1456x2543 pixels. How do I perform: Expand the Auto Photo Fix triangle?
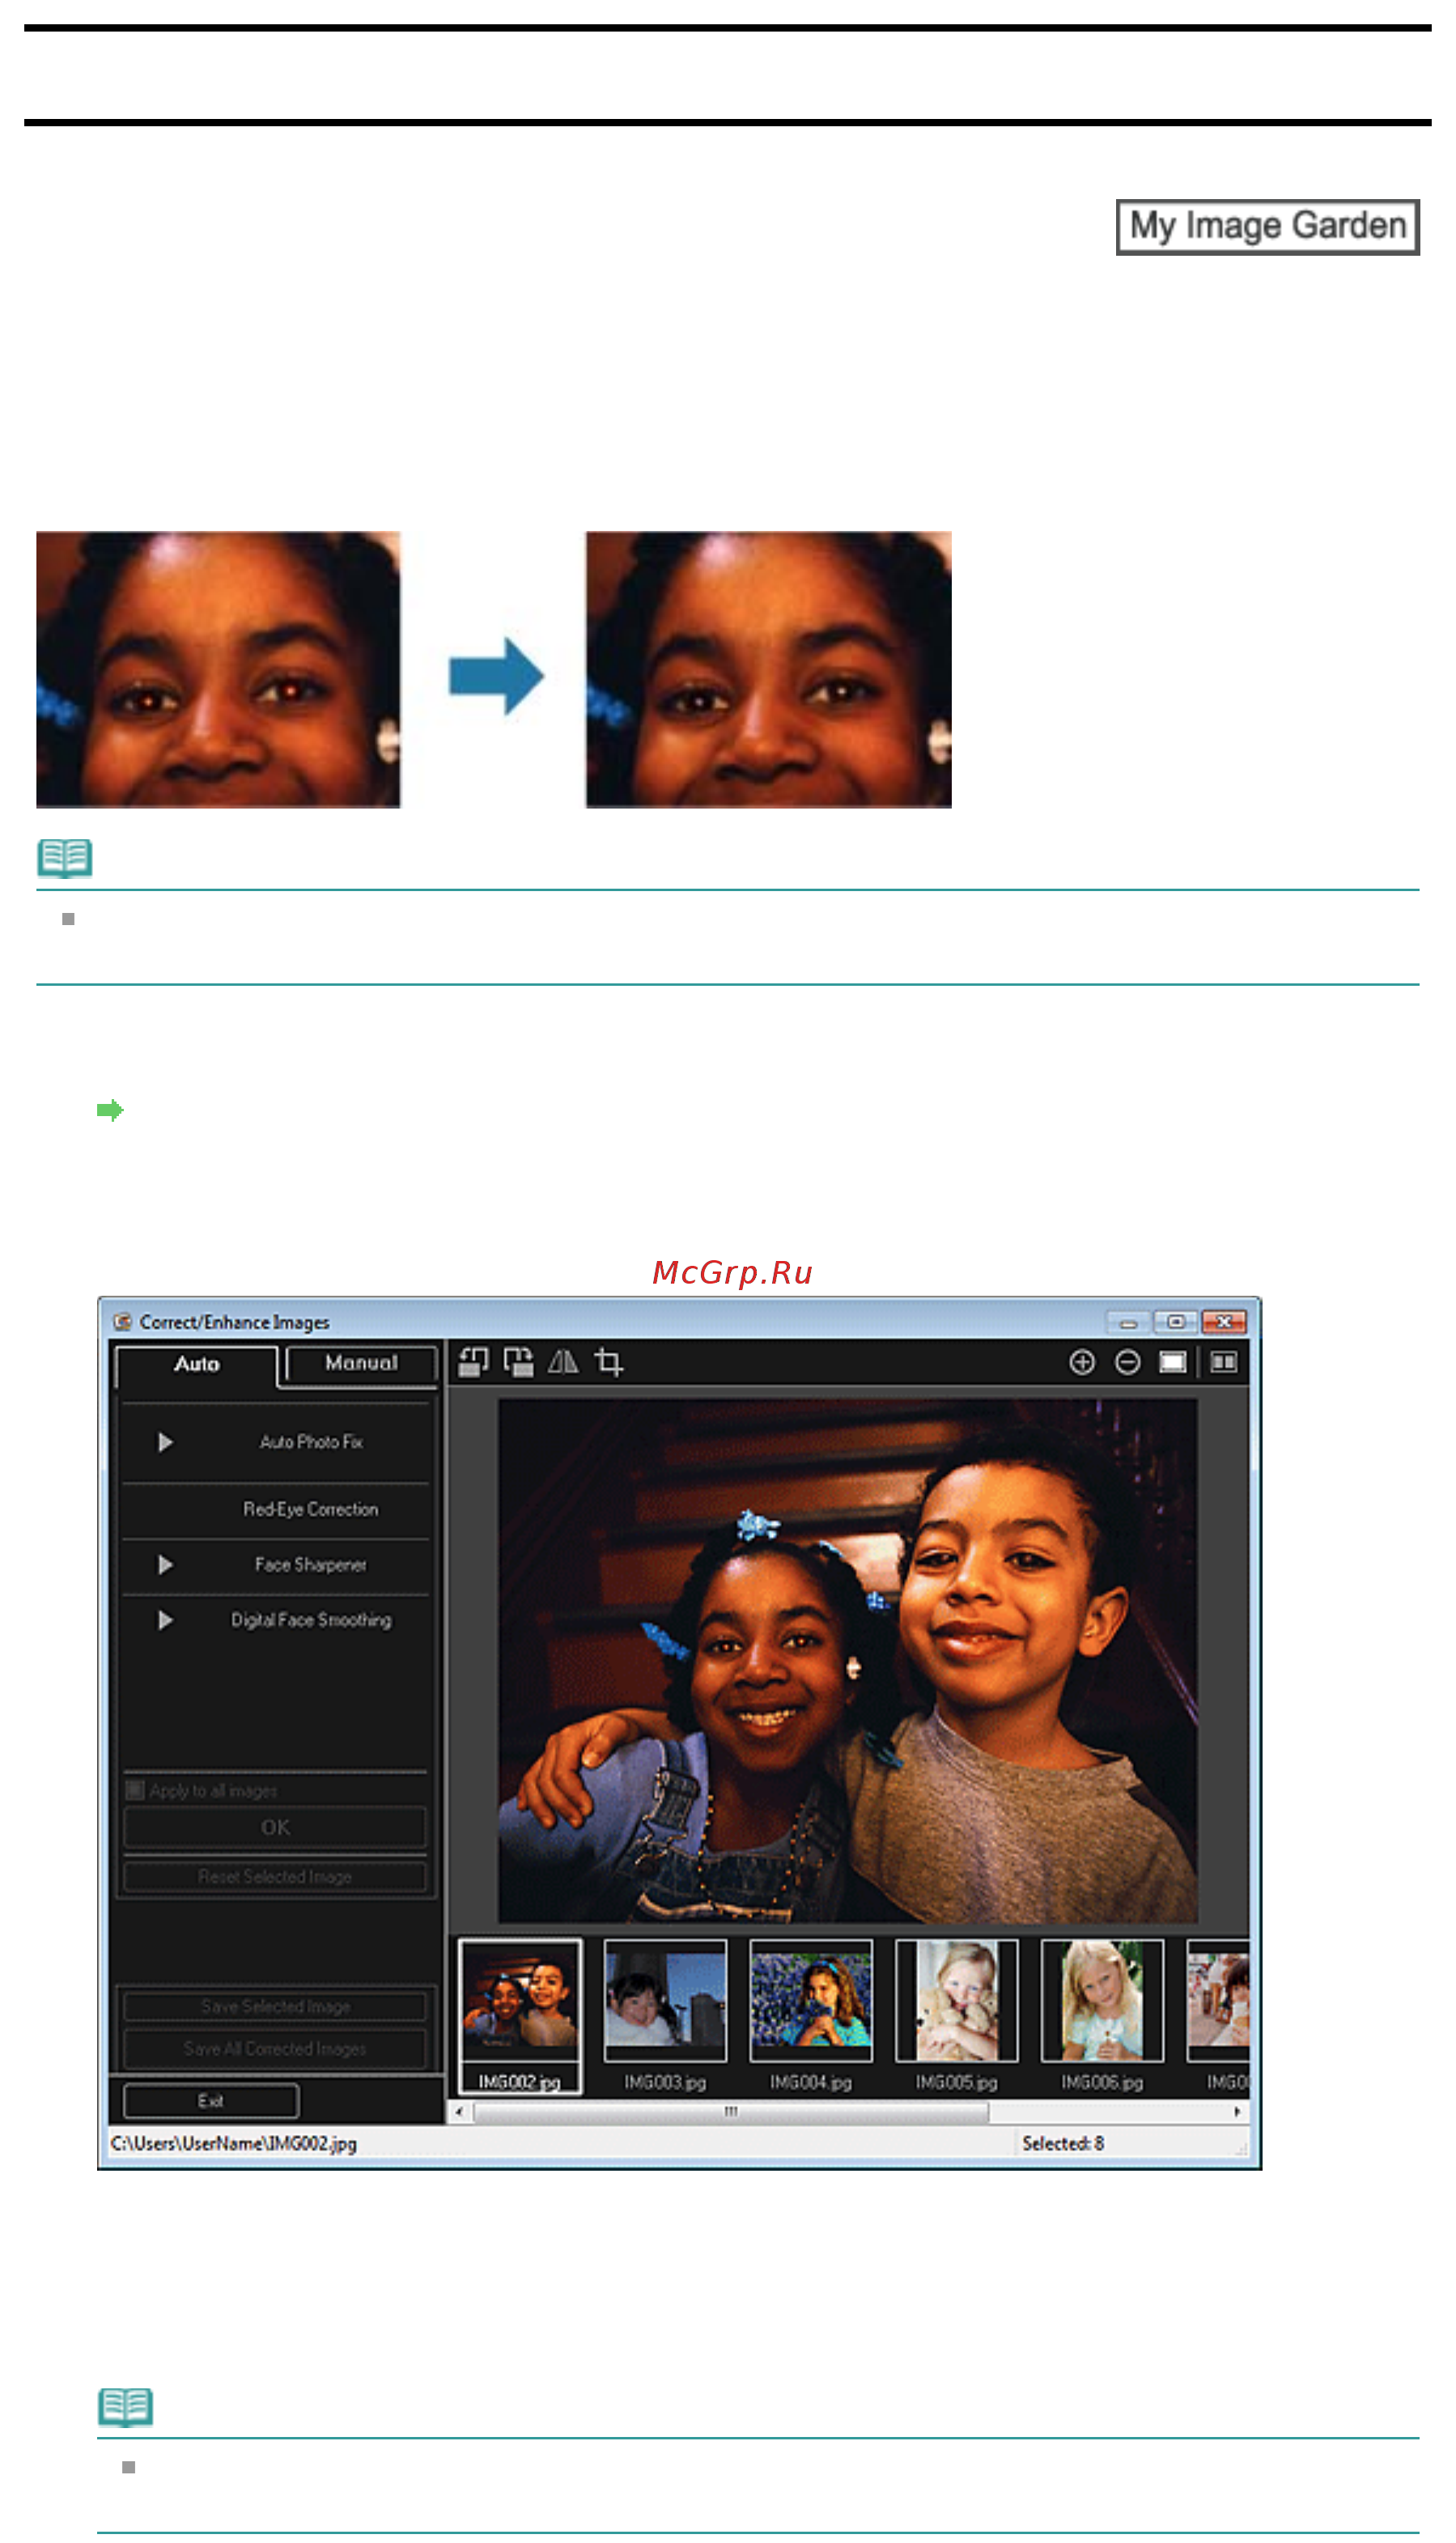click(165, 1442)
